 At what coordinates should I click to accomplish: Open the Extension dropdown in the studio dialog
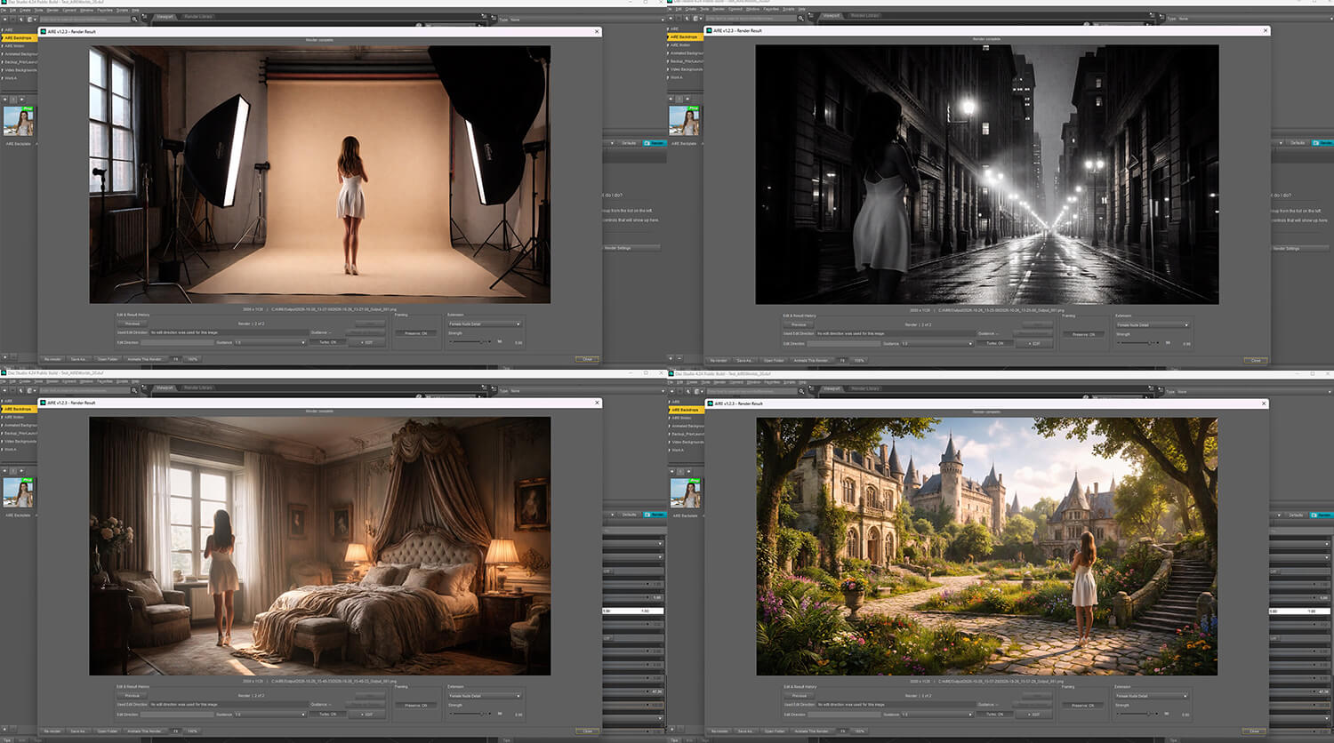click(x=484, y=324)
